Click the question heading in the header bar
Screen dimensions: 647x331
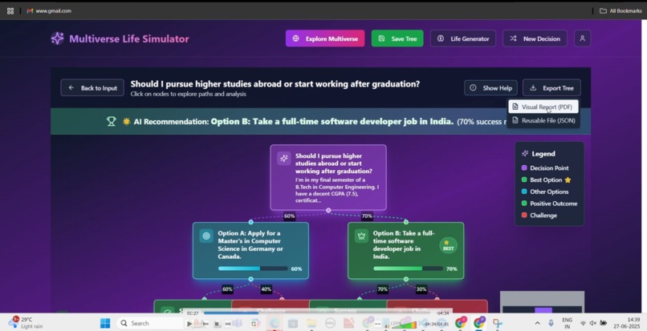coord(275,84)
